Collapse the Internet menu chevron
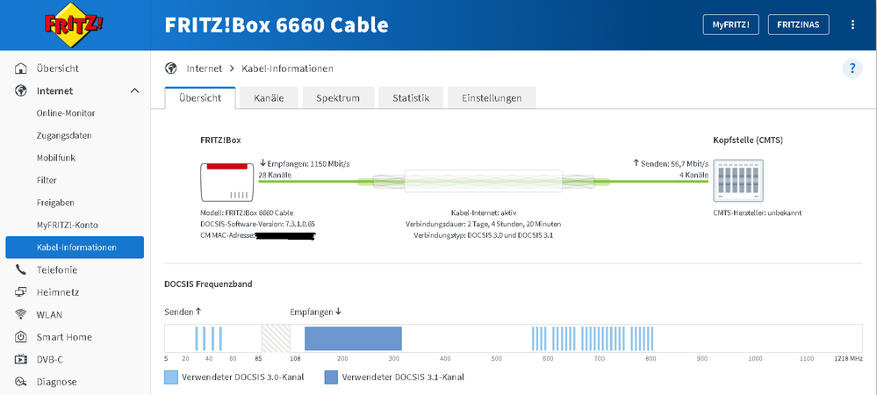This screenshot has width=877, height=395. coord(134,90)
